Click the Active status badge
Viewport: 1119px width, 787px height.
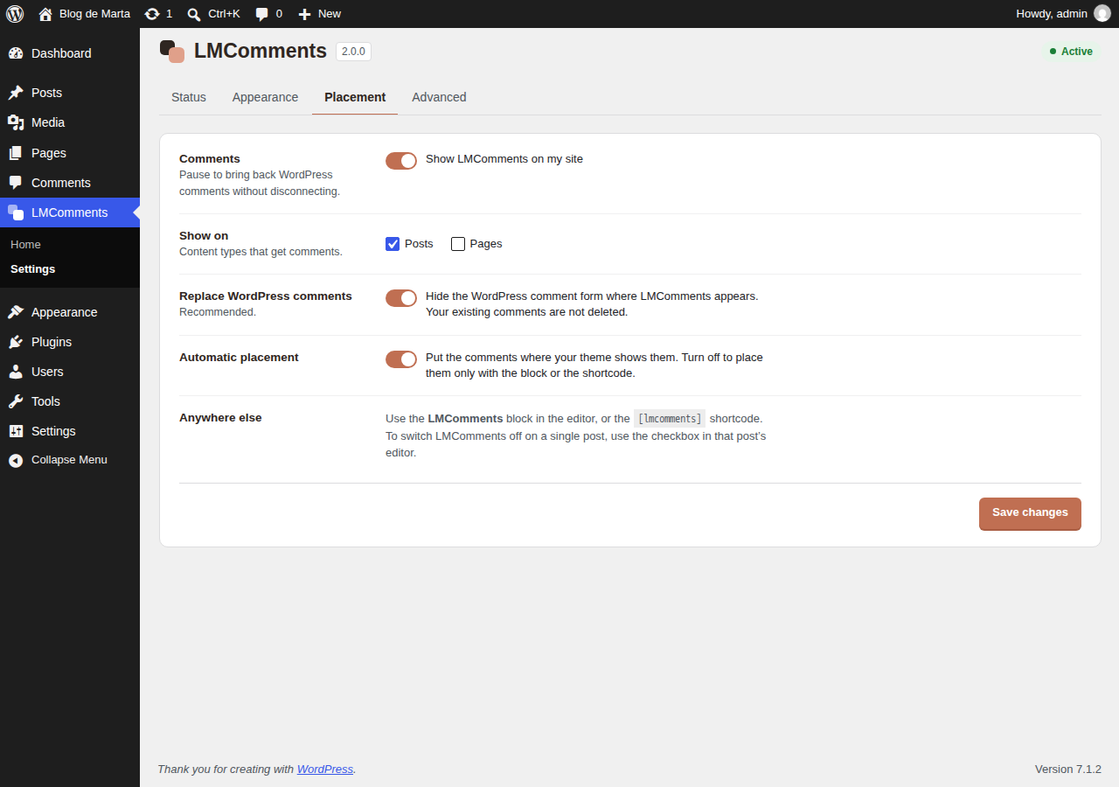coord(1071,52)
